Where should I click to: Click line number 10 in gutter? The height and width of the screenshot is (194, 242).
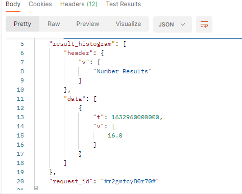click(x=20, y=90)
